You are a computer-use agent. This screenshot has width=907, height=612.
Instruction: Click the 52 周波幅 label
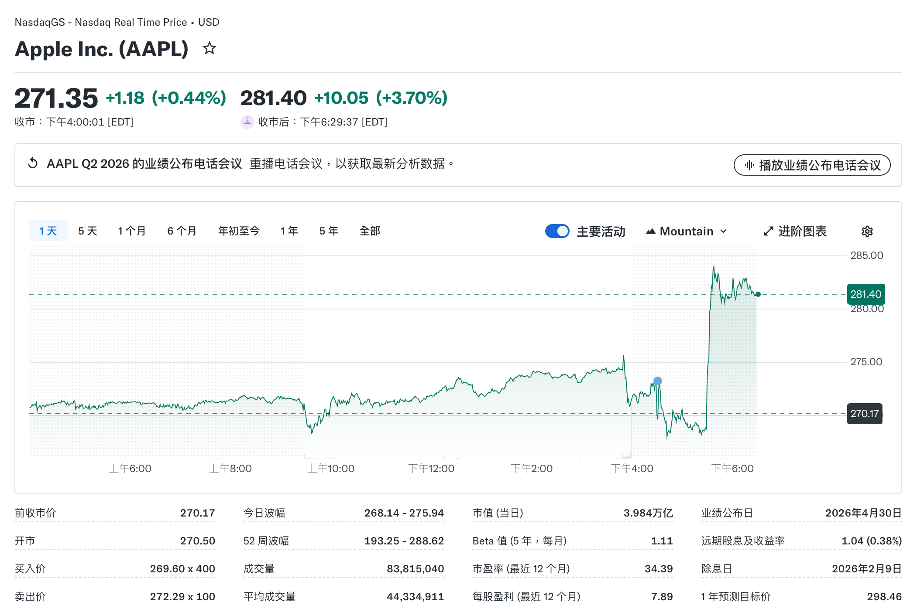[x=266, y=541]
